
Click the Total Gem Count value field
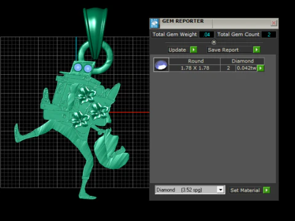coord(269,34)
